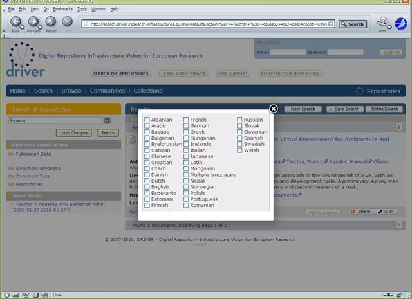The height and width of the screenshot is (299, 412).
Task: Click the security lock icon in status bar
Action: pyautogui.click(x=399, y=295)
